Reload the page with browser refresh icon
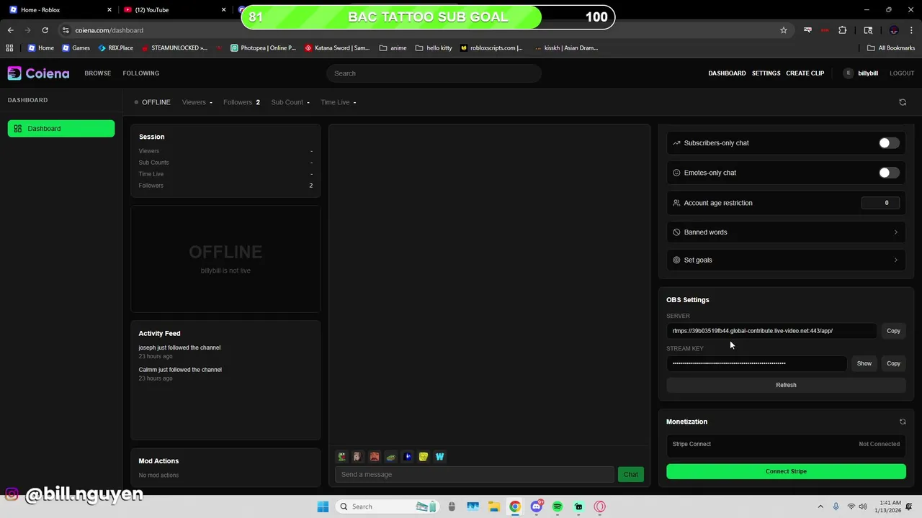 click(x=45, y=30)
